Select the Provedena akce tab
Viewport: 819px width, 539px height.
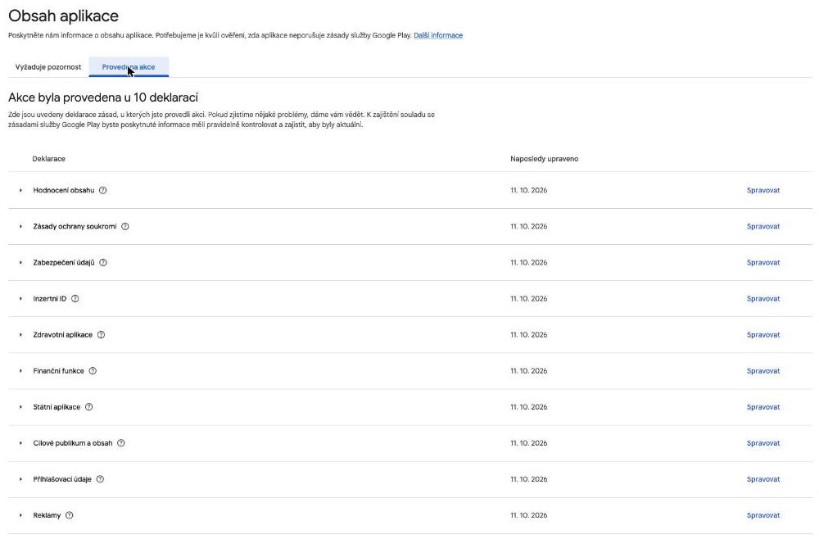point(129,67)
